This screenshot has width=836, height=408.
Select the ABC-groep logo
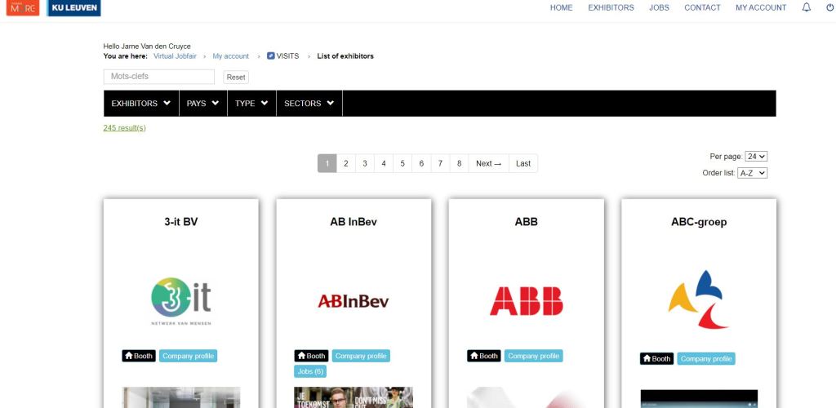pyautogui.click(x=698, y=299)
